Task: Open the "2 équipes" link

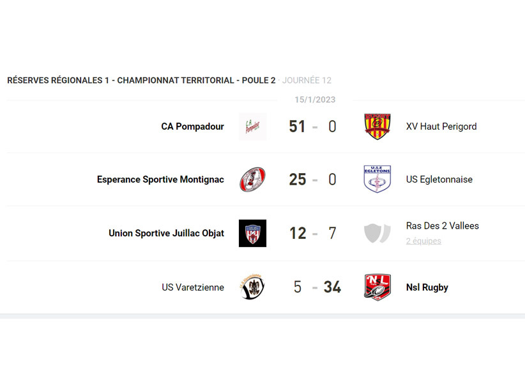Action: click(x=423, y=241)
